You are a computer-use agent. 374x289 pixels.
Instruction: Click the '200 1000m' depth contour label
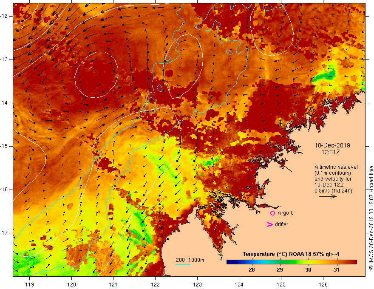[190, 260]
